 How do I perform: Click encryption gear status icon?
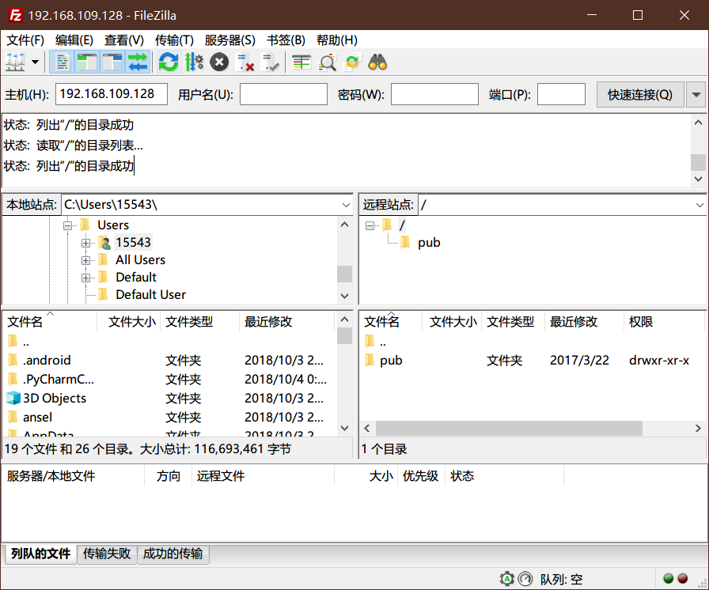pyautogui.click(x=507, y=578)
